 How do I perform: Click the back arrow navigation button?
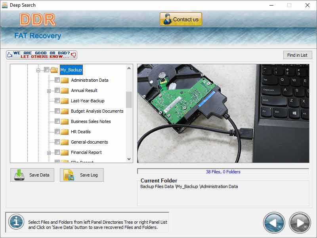click(x=274, y=223)
